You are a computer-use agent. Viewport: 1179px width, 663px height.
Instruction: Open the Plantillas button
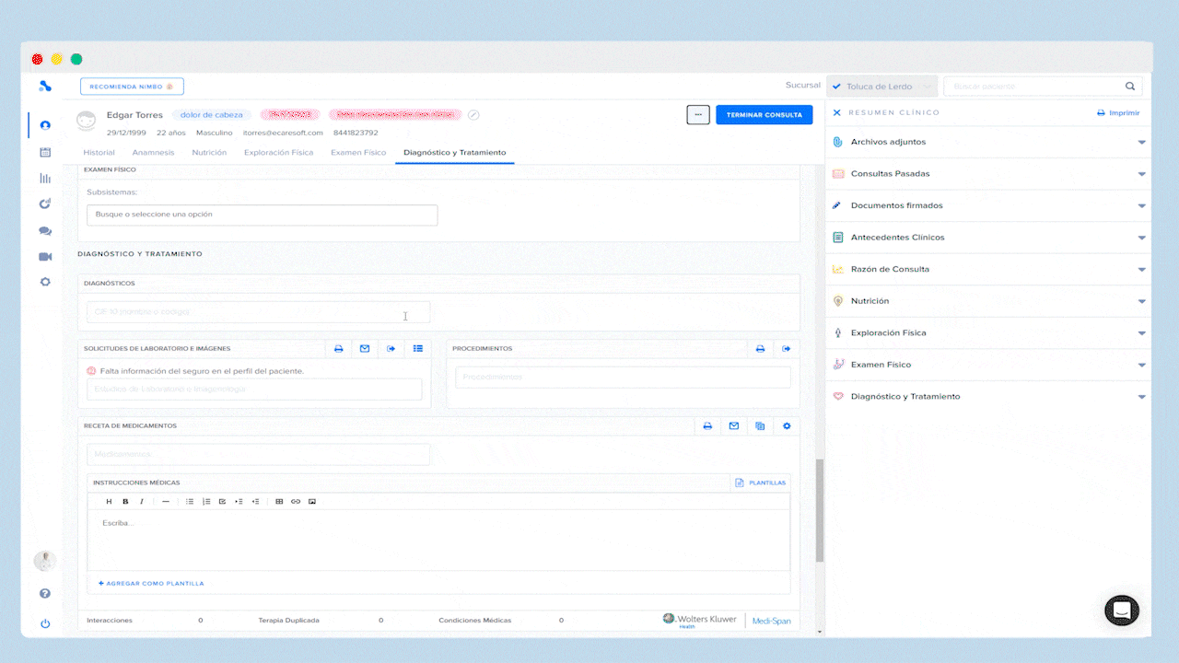tap(761, 483)
